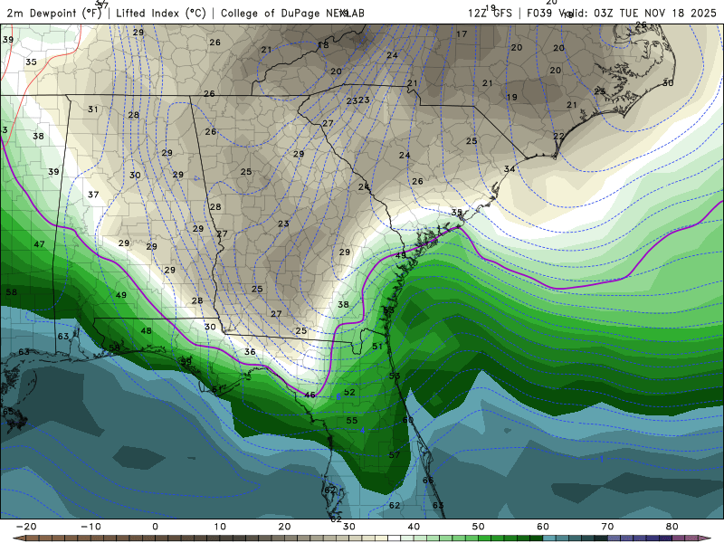Click the "12Z GFS" model run label

pos(490,14)
